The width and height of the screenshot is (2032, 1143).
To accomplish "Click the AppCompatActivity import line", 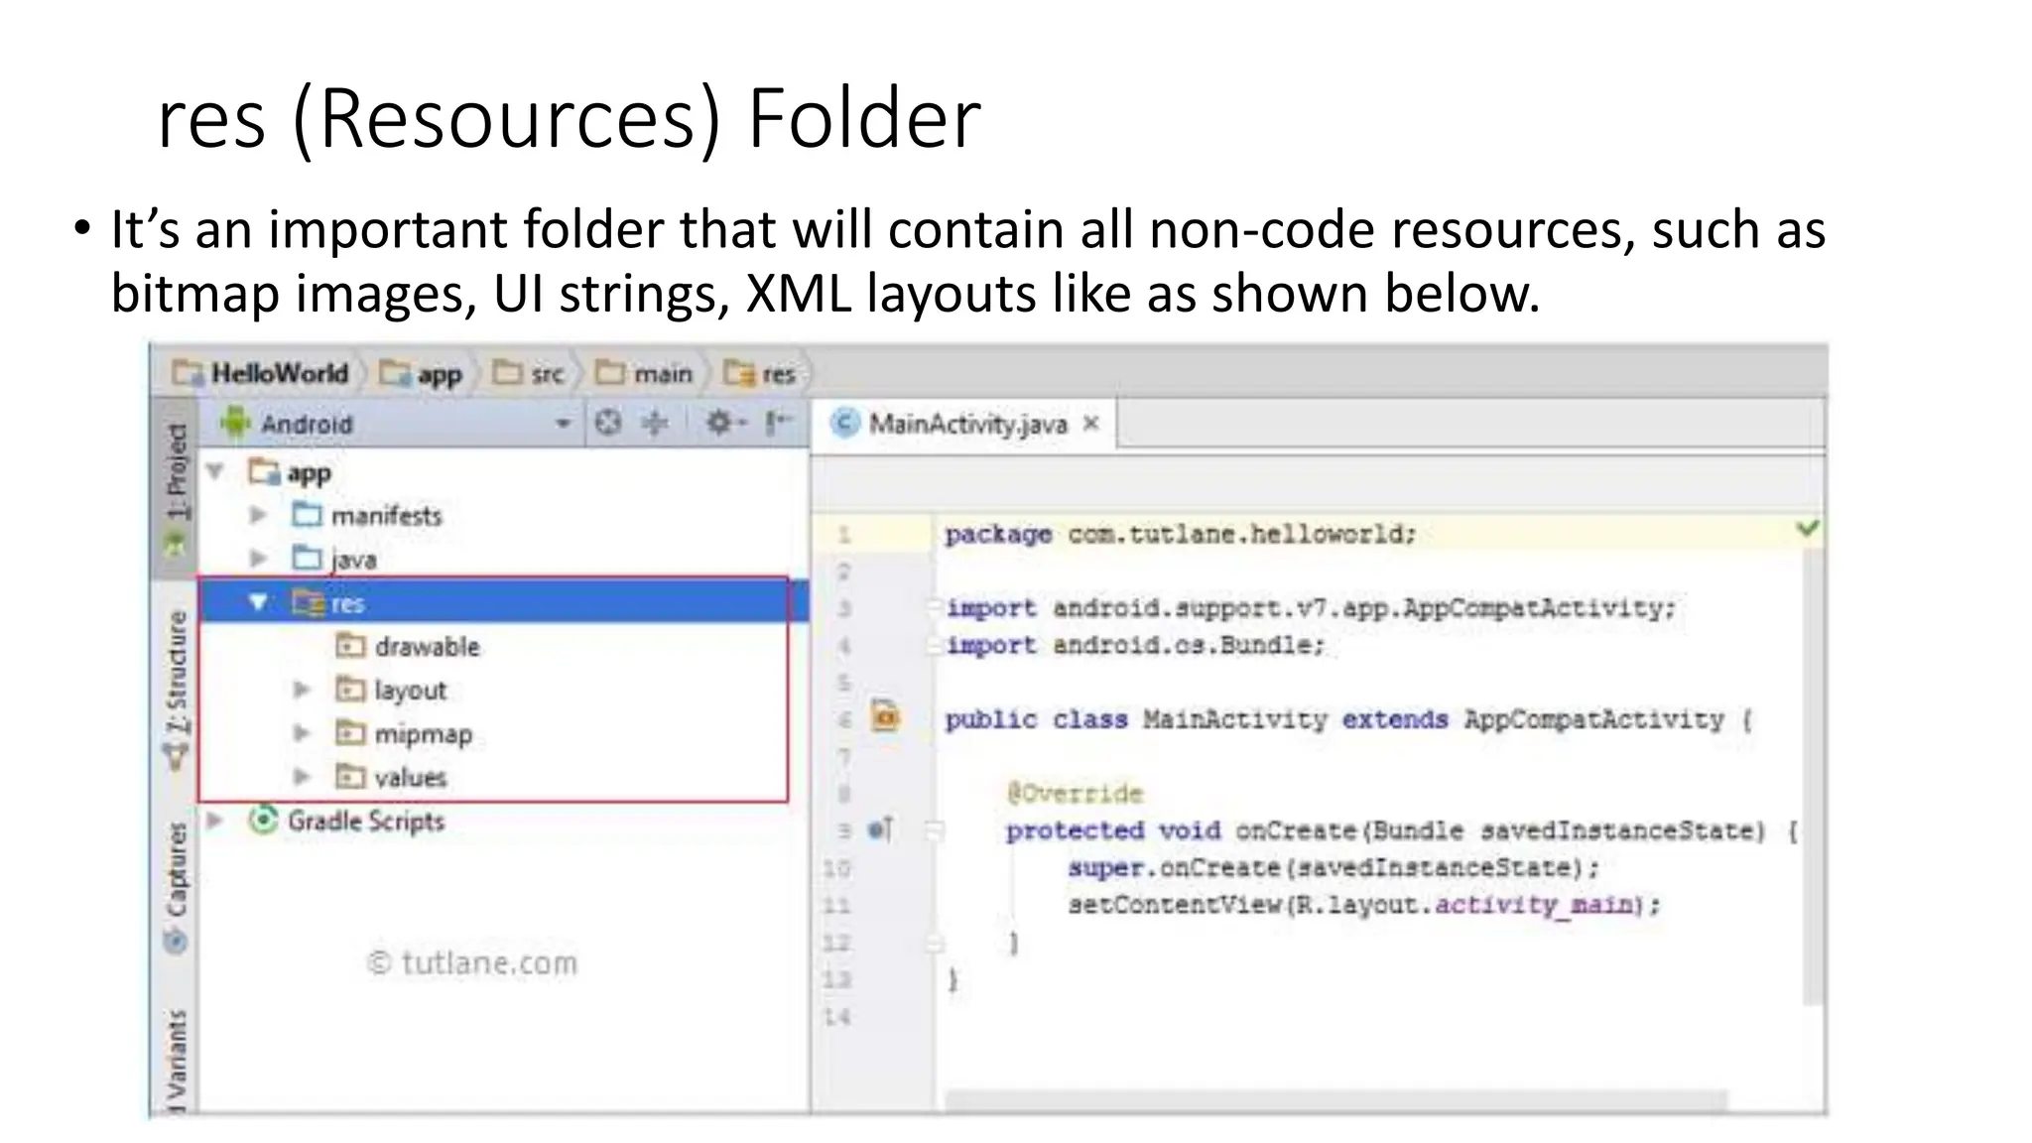I will coord(1311,607).
